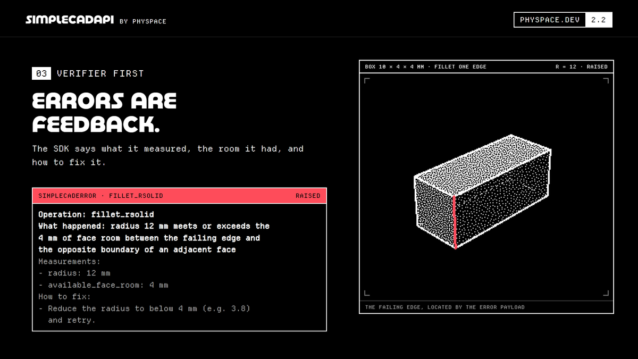Click the '- available_face_room: 4 mm' line

pyautogui.click(x=103, y=285)
